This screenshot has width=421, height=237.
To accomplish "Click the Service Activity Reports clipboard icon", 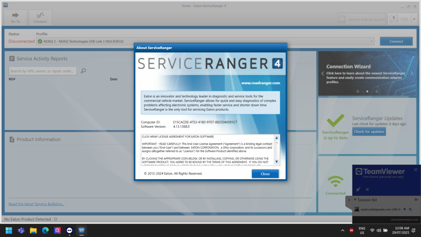I will pyautogui.click(x=12, y=59).
